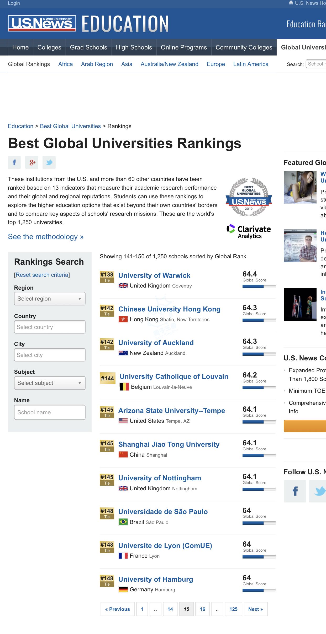This screenshot has height=634, width=326.
Task: Go to Online Programs in navigation bar
Action: click(x=184, y=47)
